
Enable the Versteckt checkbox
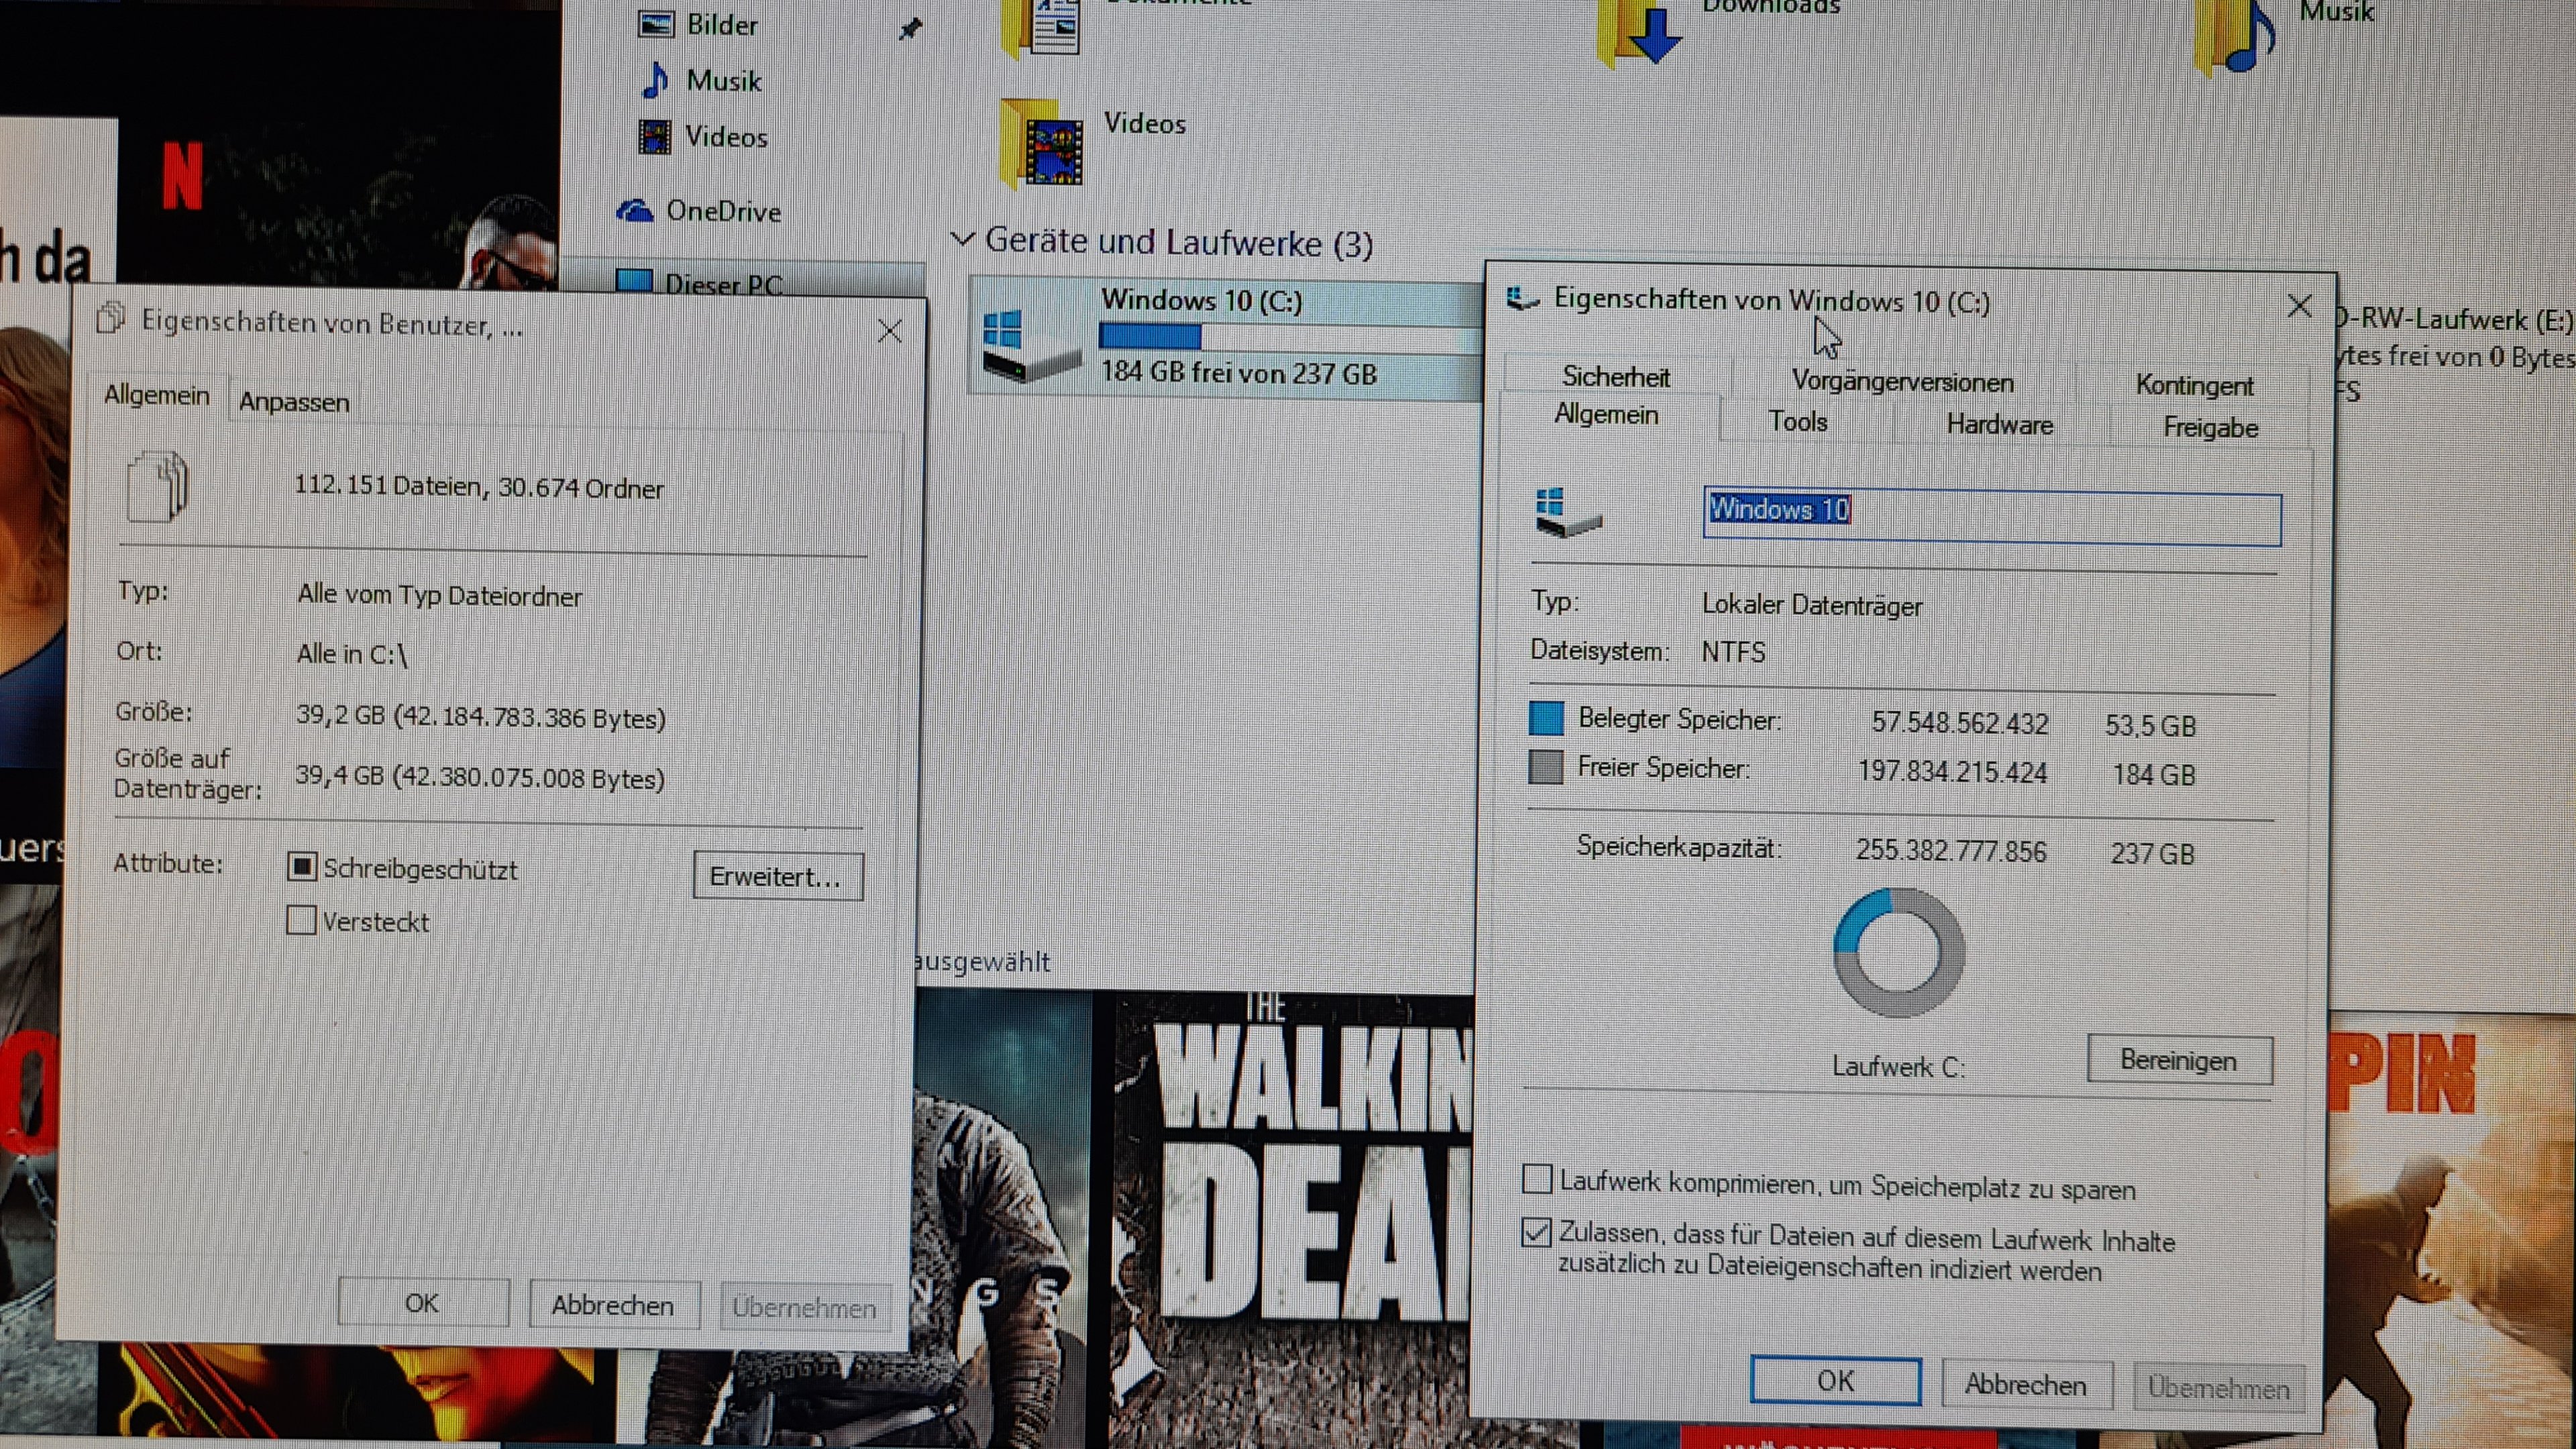[301, 919]
